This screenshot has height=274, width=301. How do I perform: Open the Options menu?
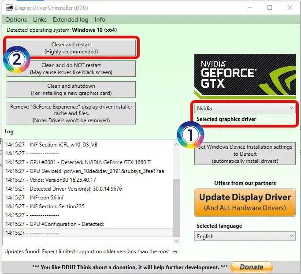[16, 19]
